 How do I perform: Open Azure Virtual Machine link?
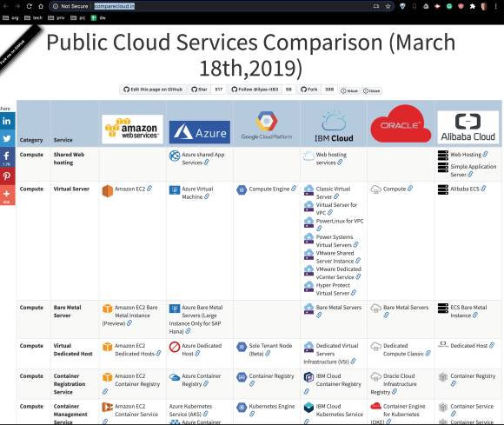tap(197, 193)
